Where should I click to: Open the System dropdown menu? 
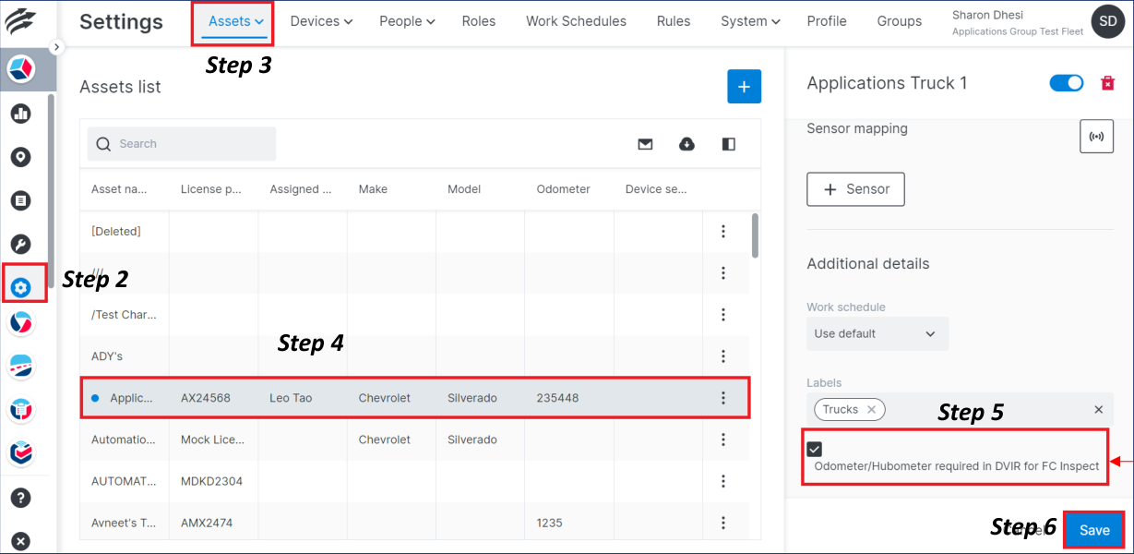click(x=749, y=20)
